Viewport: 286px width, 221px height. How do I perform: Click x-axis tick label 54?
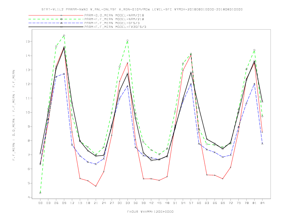(183, 203)
